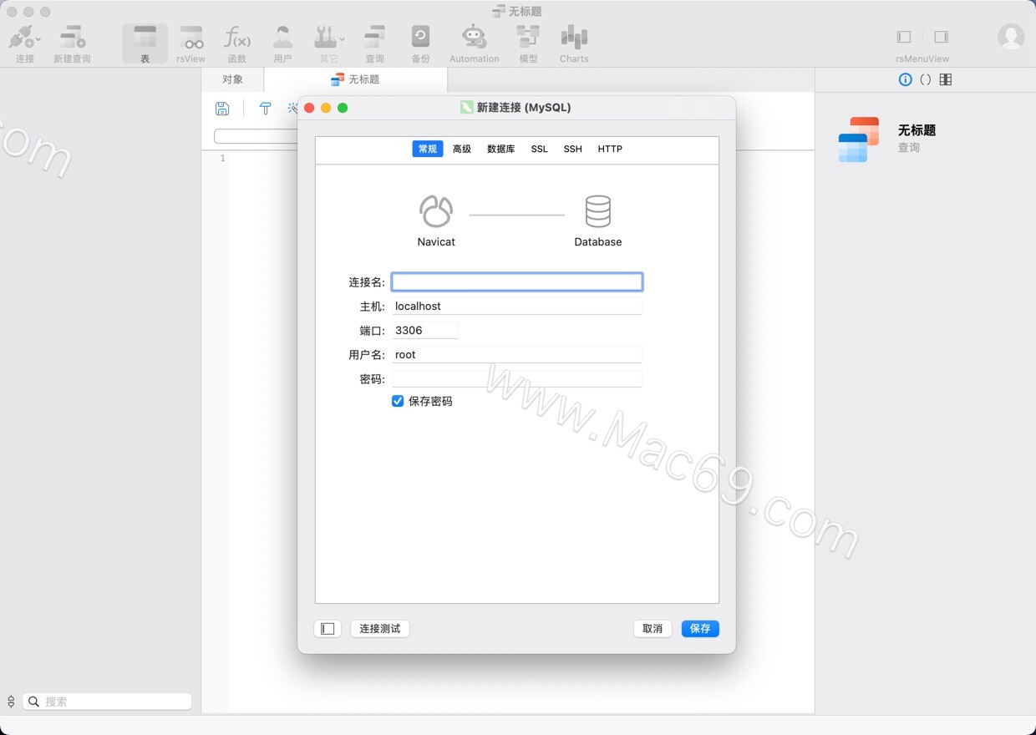Switch to the SSH tab

[x=572, y=149]
